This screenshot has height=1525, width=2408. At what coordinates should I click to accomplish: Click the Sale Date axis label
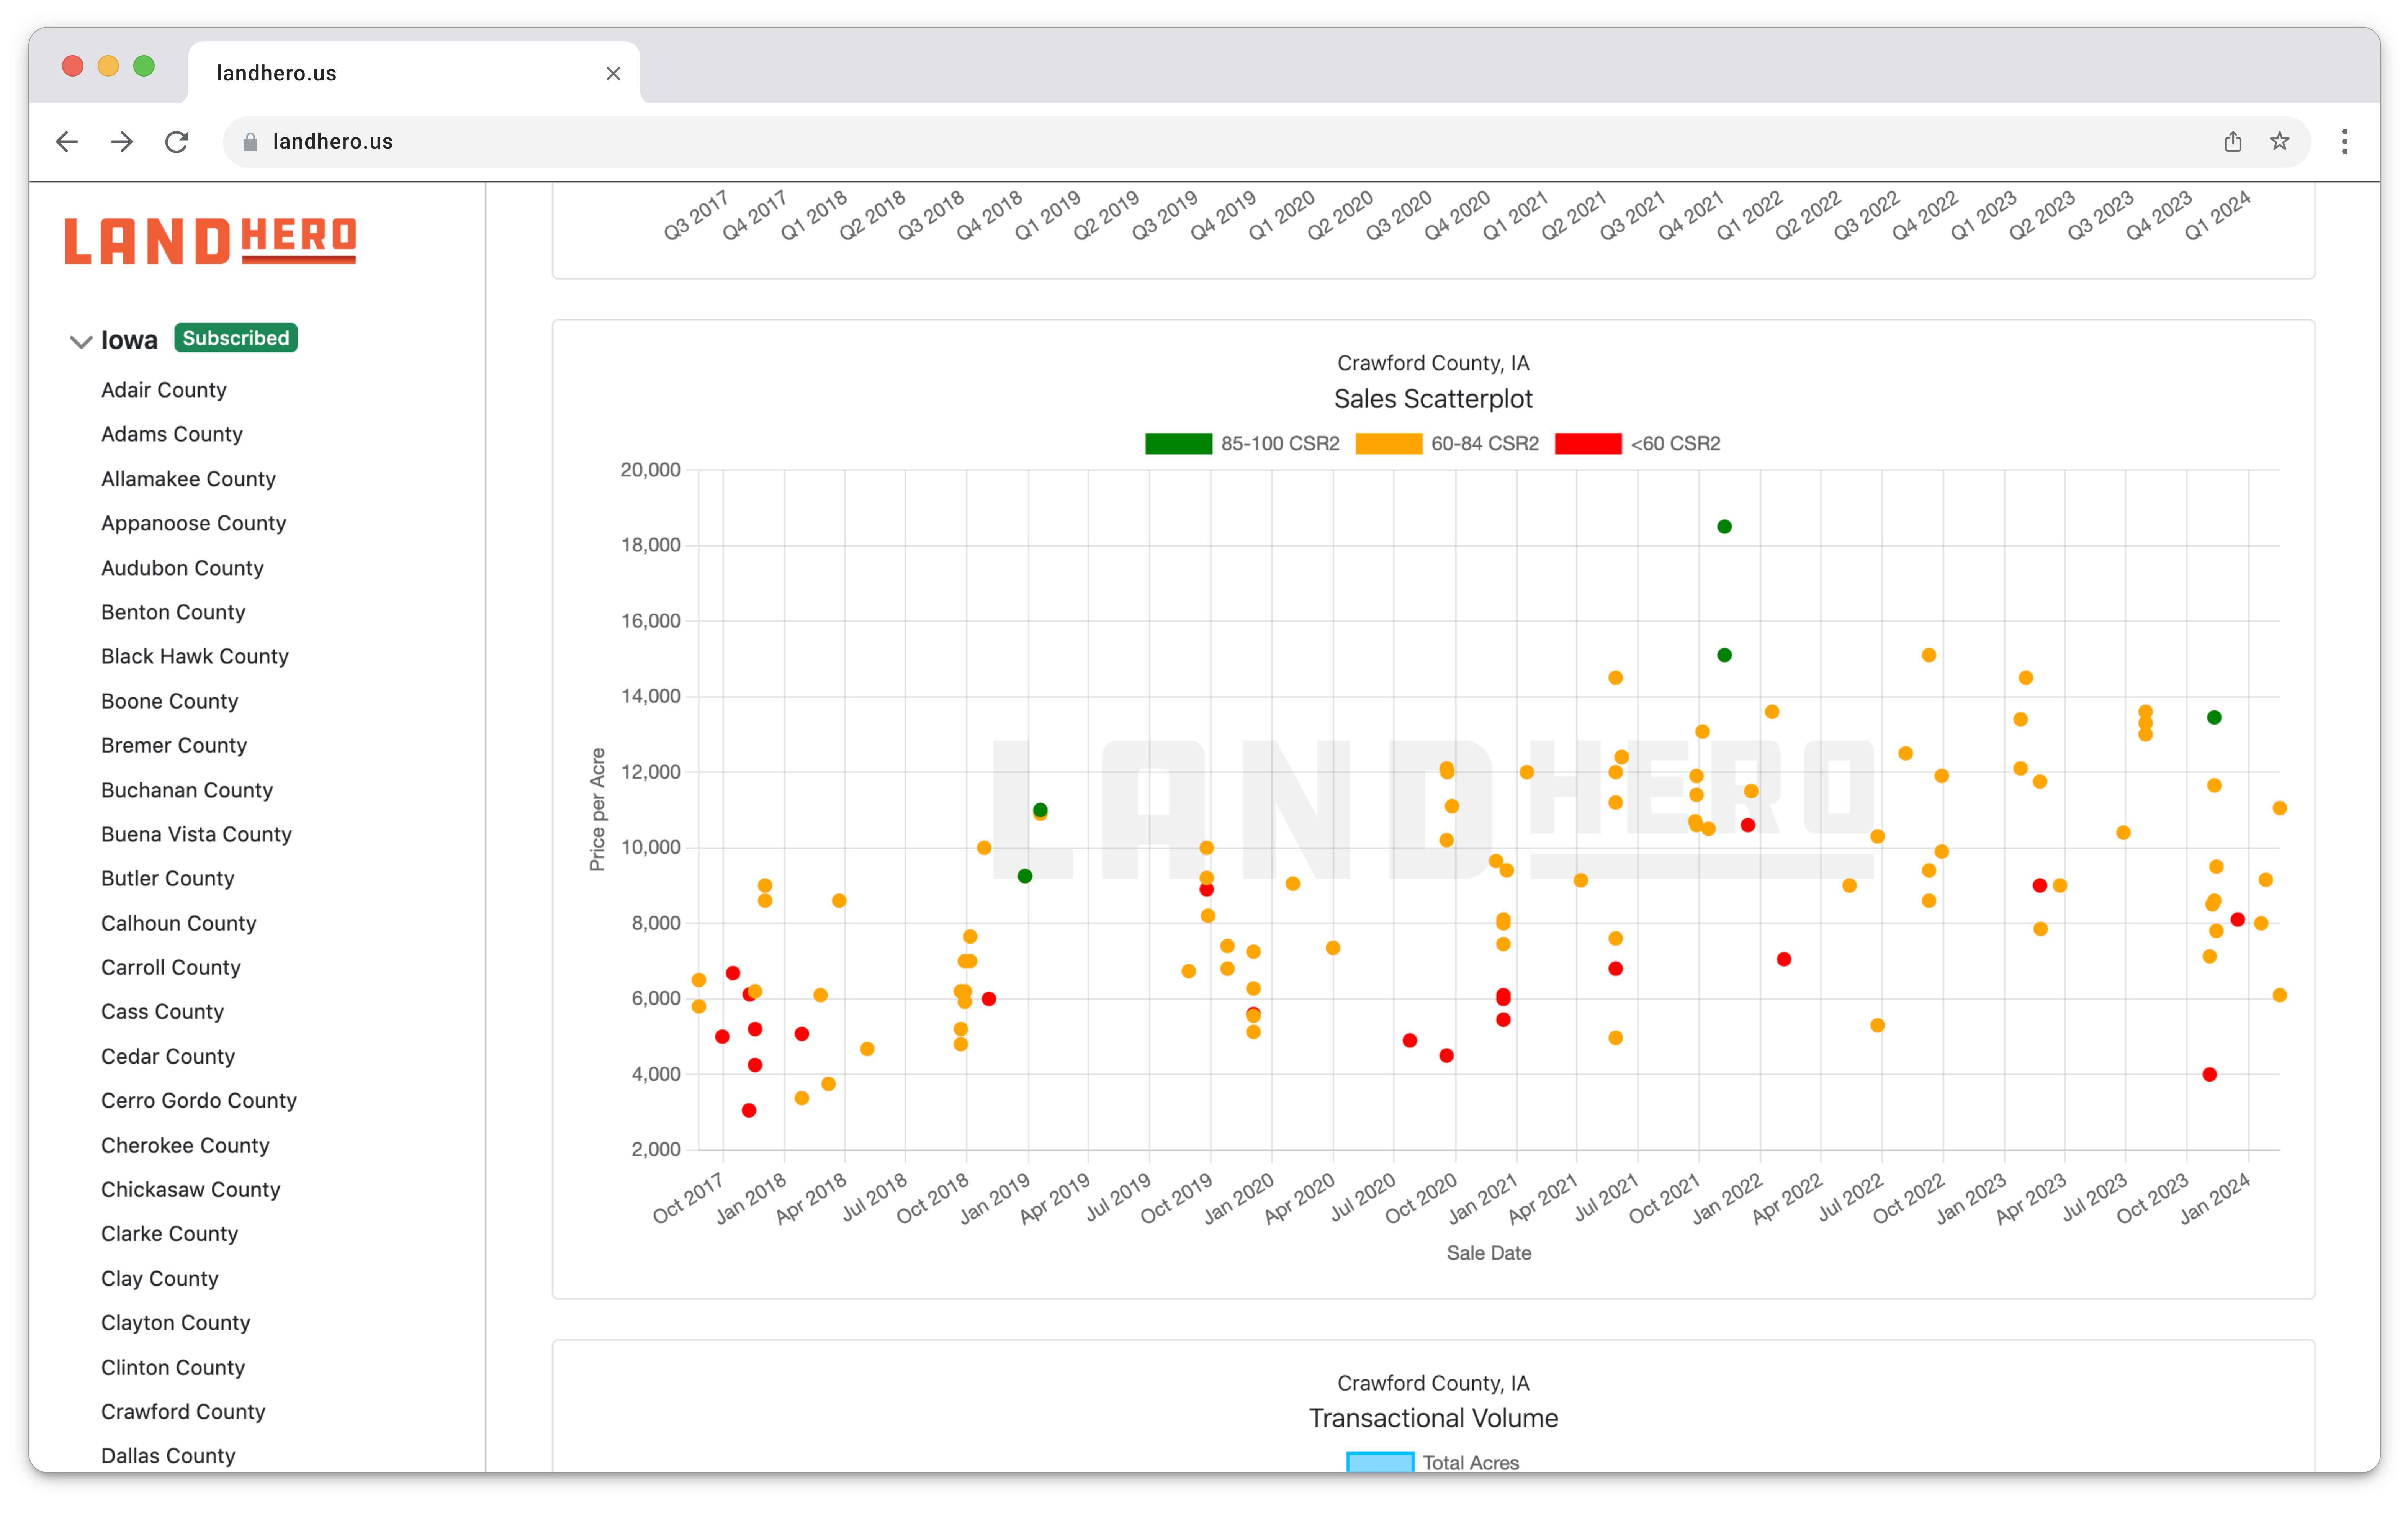1489,1253
